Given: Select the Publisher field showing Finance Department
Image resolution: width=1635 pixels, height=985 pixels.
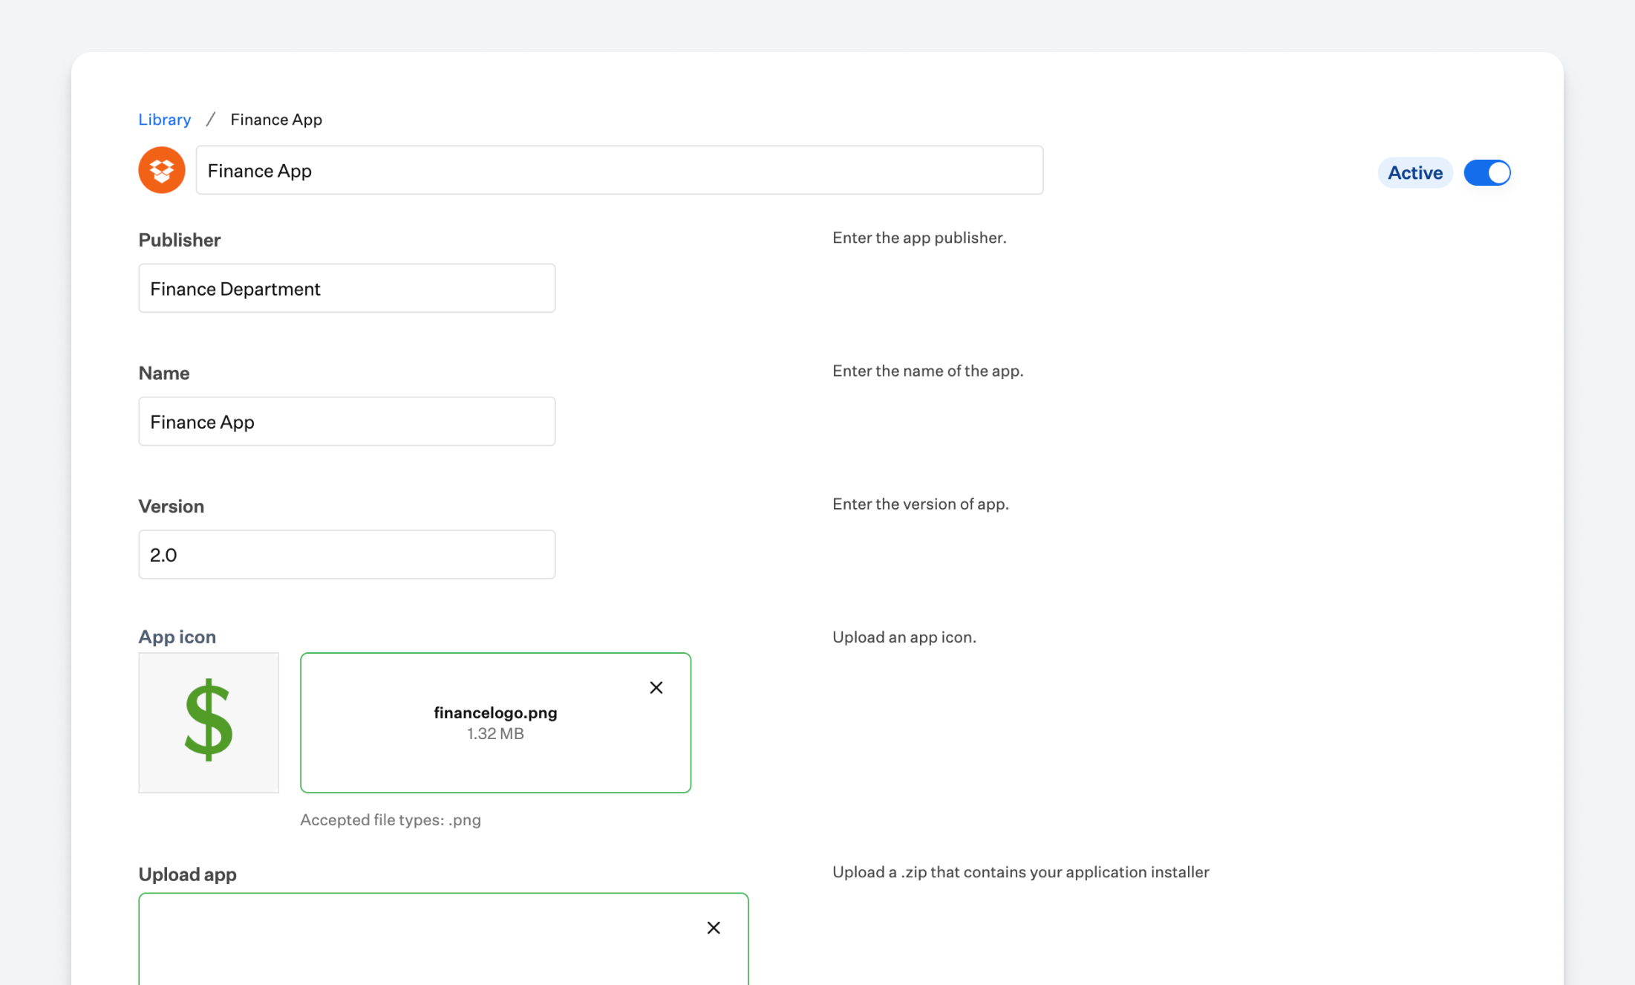Looking at the screenshot, I should [x=347, y=288].
